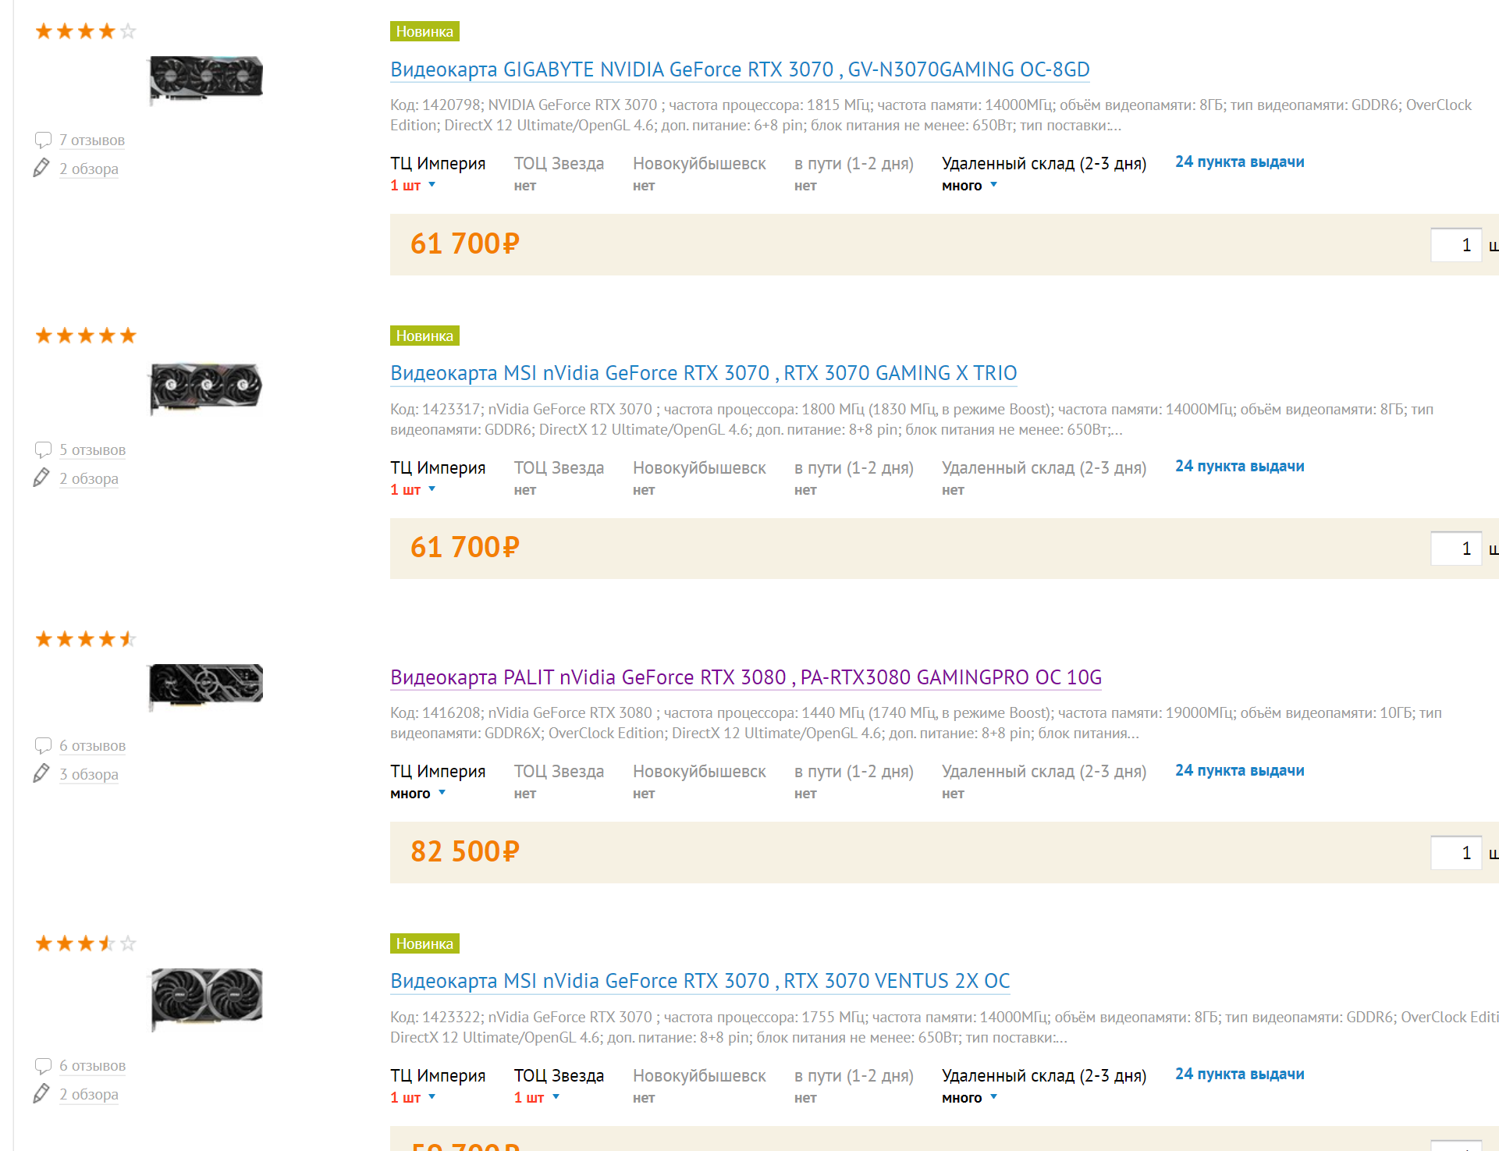Expand the много Удаленный склад stock for the GIGABYTE card
This screenshot has width=1499, height=1151.
(969, 186)
